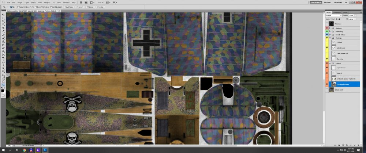The width and height of the screenshot is (366, 153).
Task: Click the Fill Screen button
Action: point(90,7)
